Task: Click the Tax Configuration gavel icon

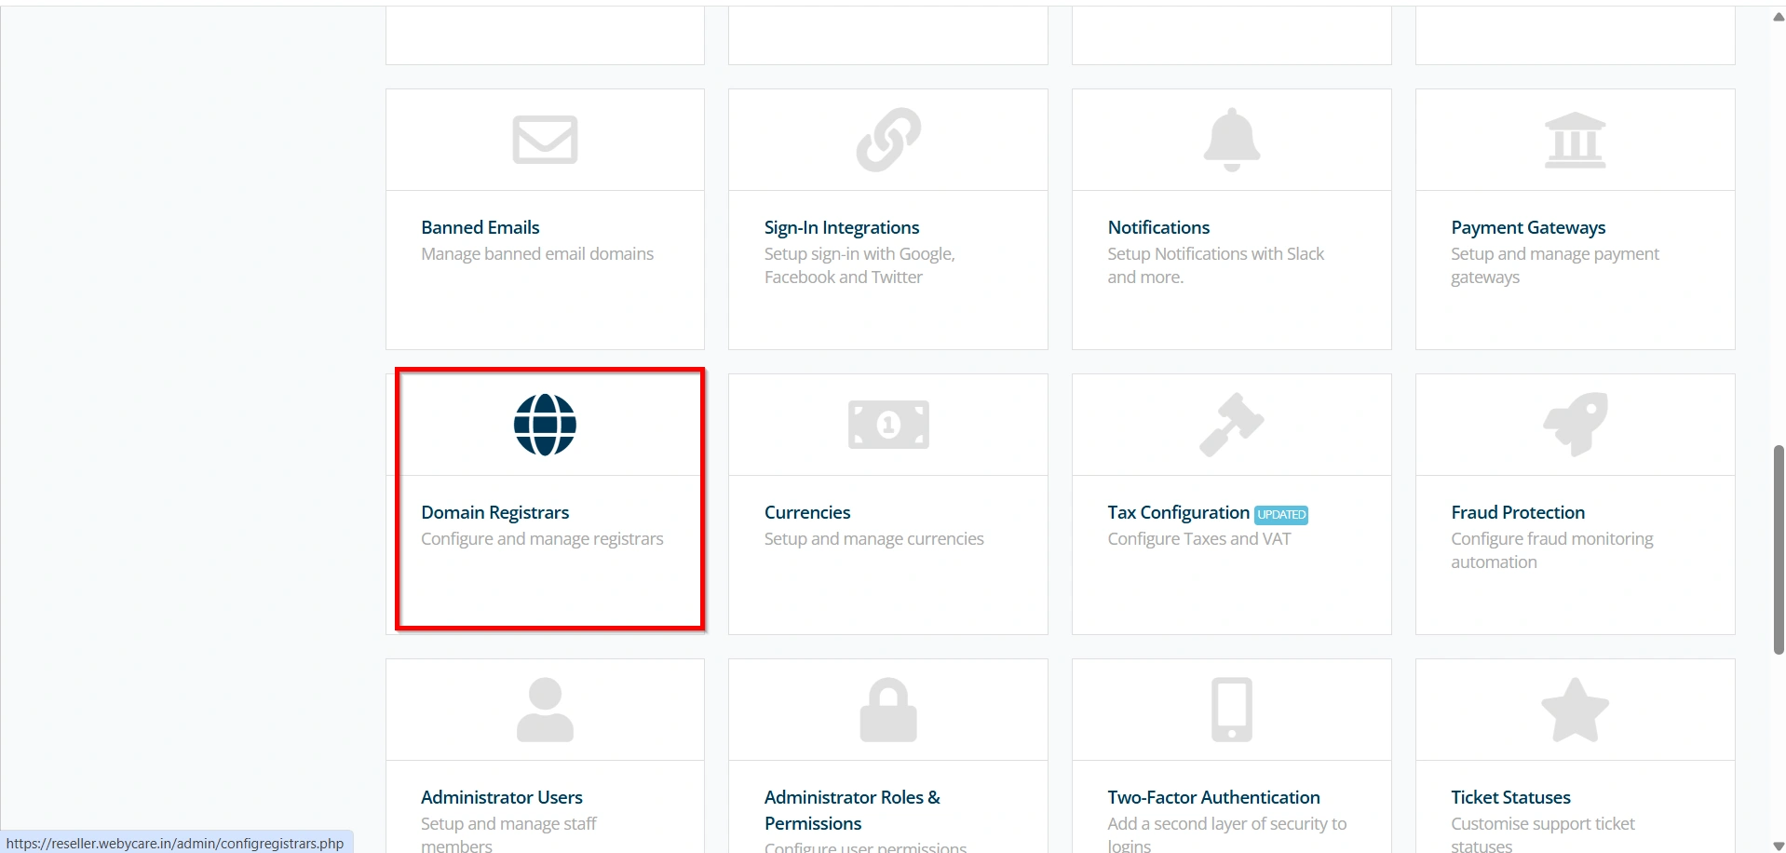Action: [x=1231, y=425]
